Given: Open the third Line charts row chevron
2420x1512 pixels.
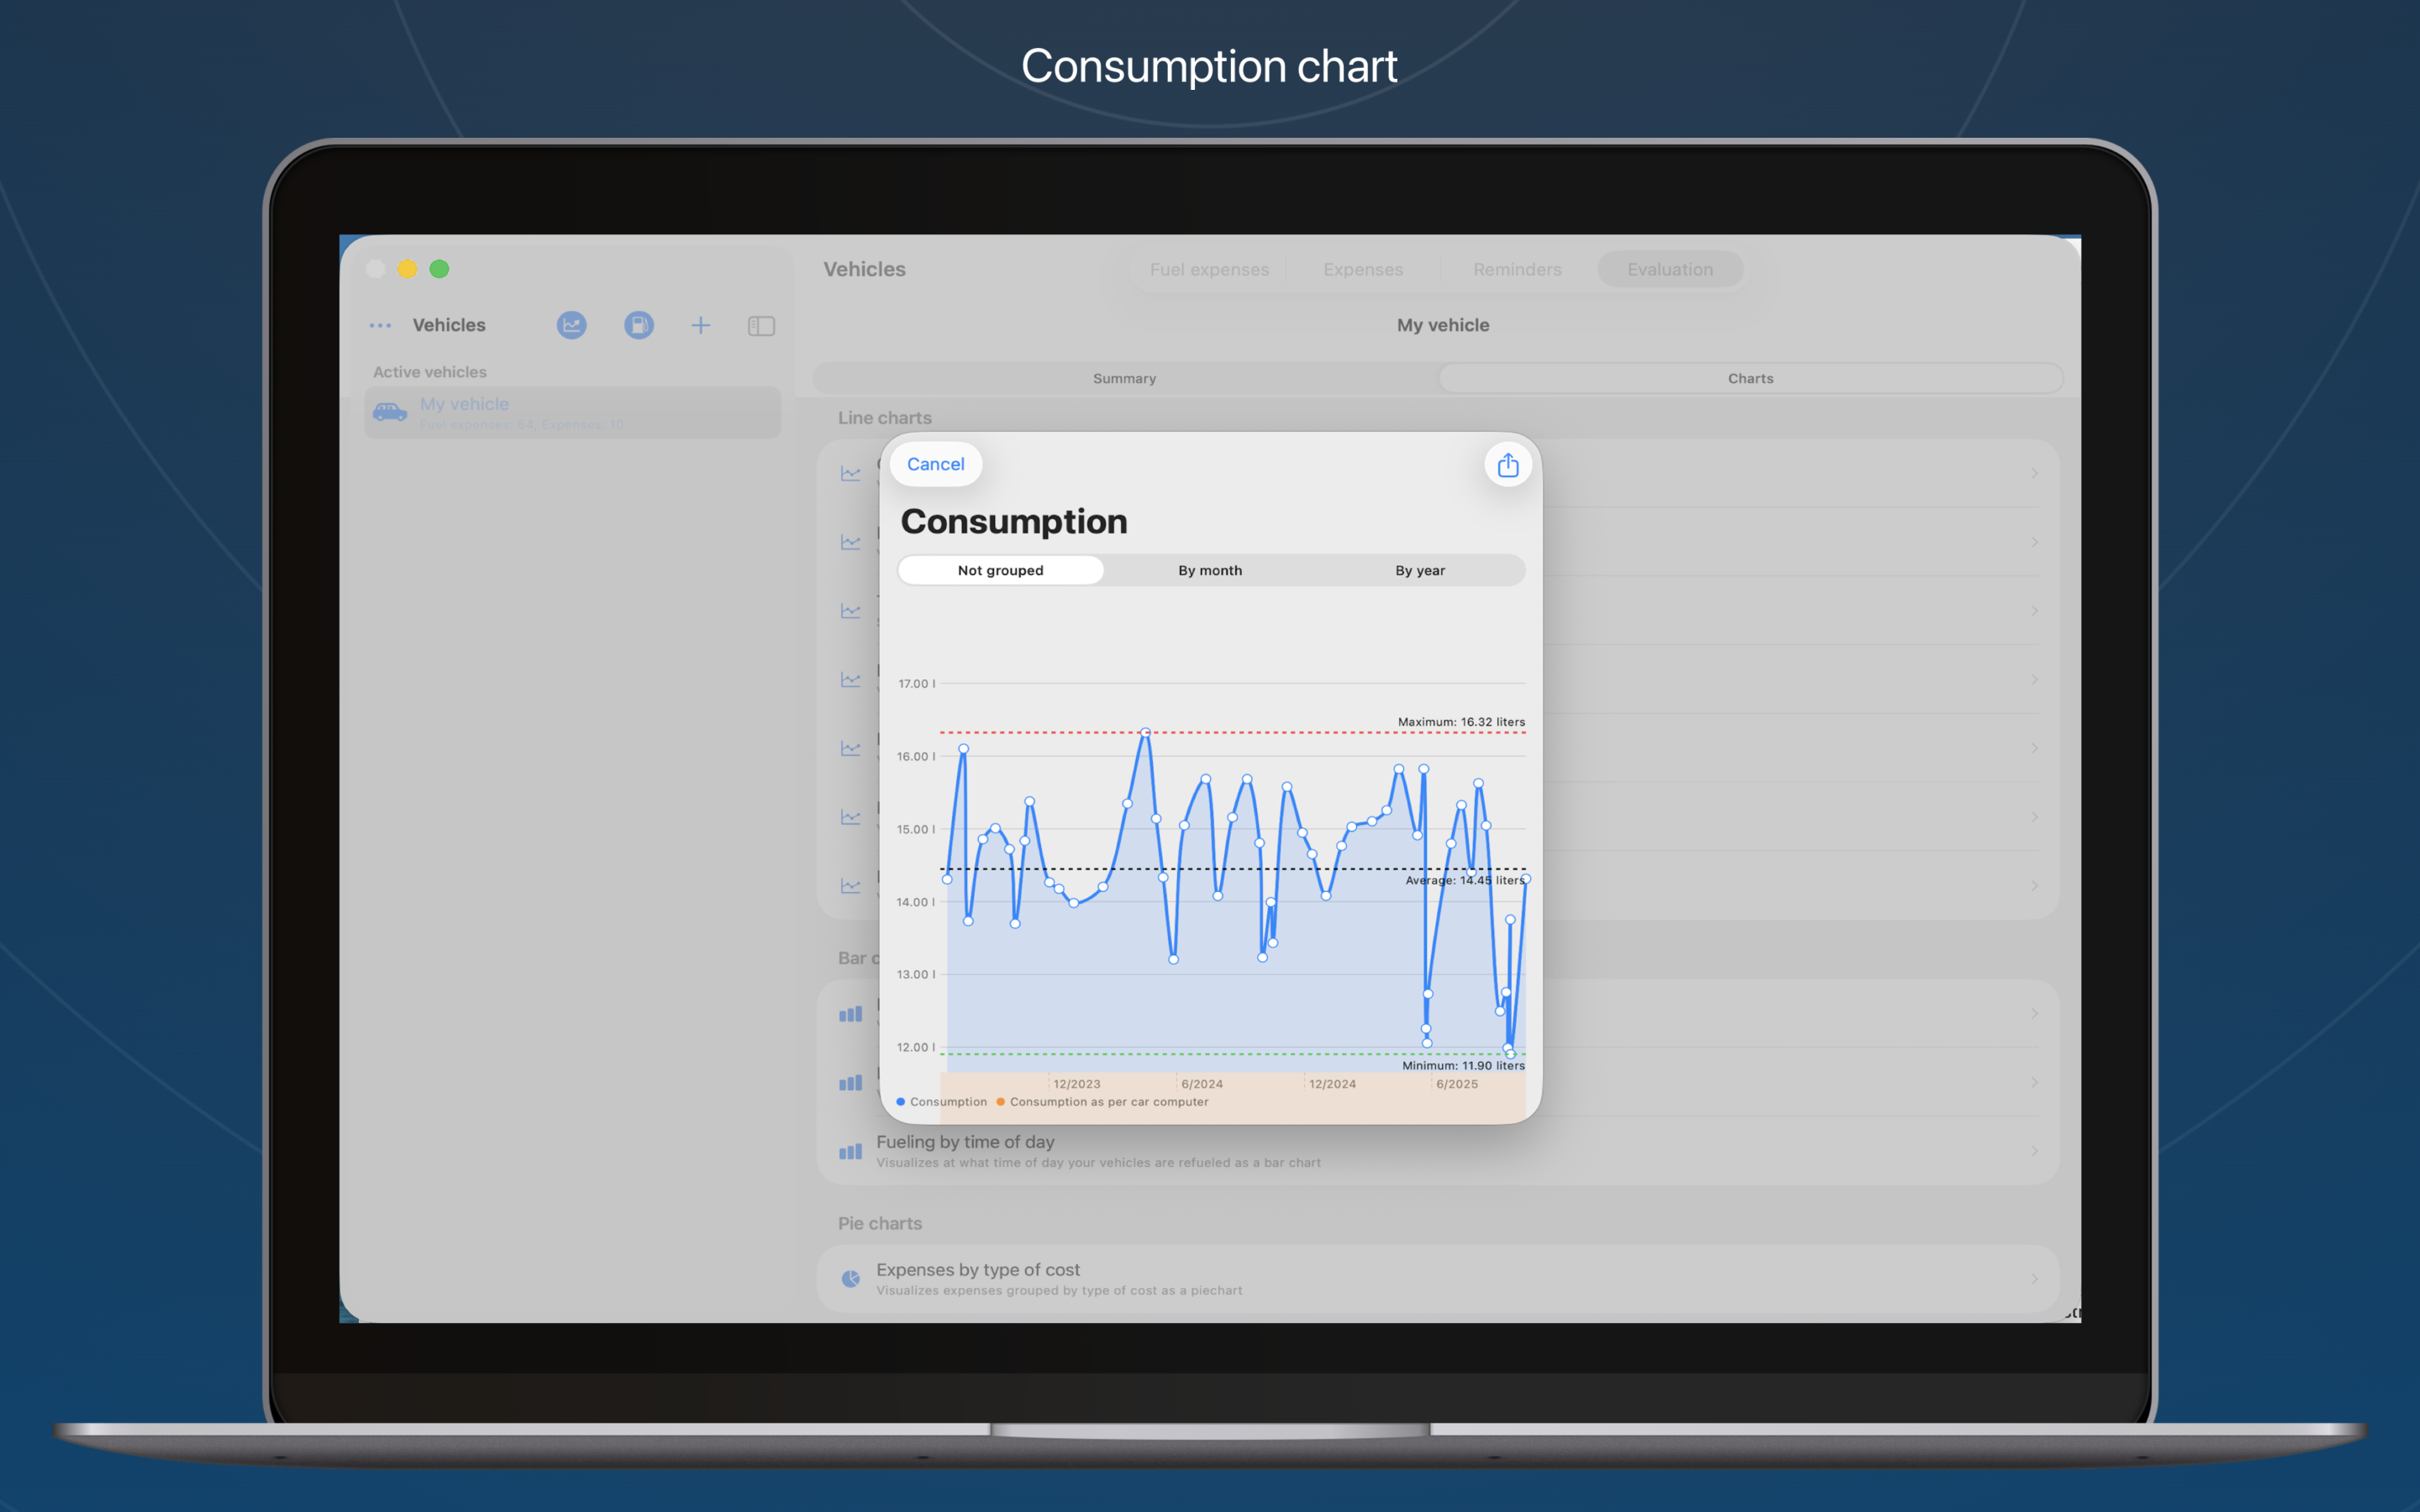Looking at the screenshot, I should (2034, 611).
